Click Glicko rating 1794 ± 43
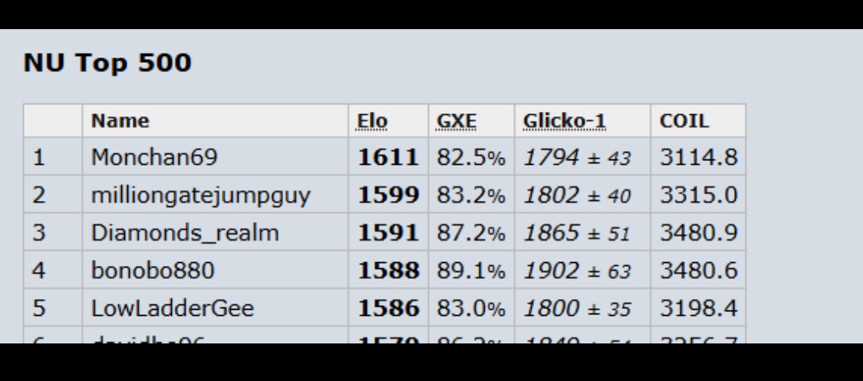 [x=577, y=158]
